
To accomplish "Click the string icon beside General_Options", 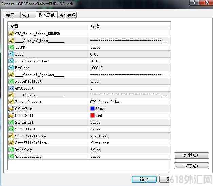I will pos(11,75).
